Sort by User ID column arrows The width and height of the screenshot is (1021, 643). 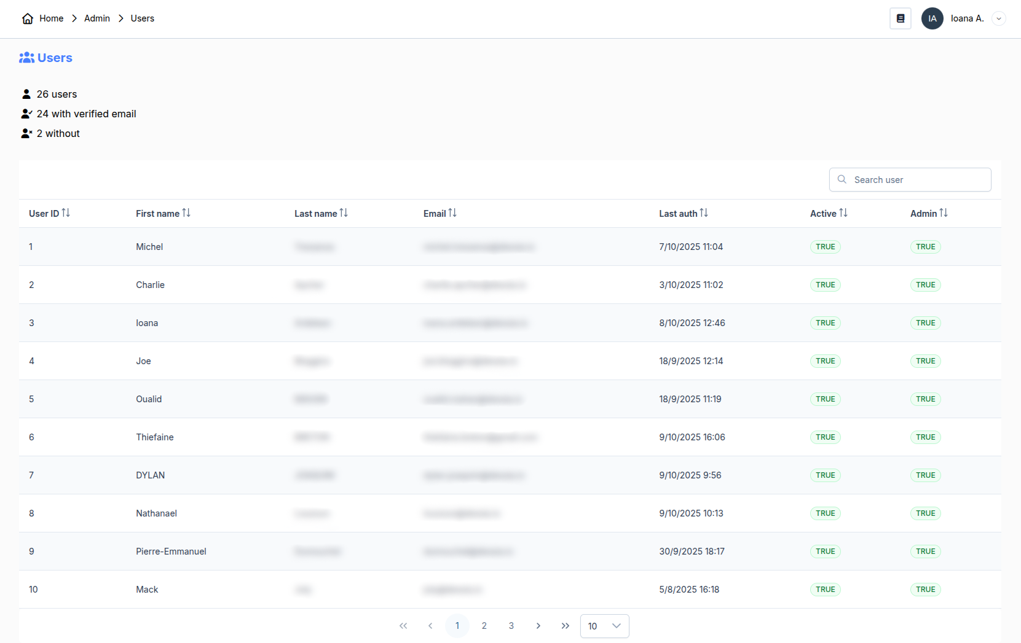[66, 213]
